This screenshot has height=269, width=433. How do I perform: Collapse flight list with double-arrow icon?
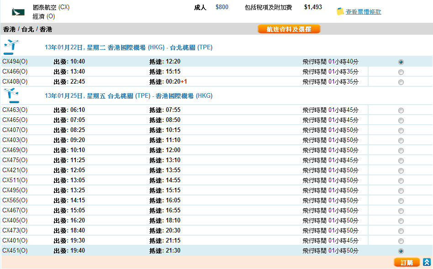(427, 262)
